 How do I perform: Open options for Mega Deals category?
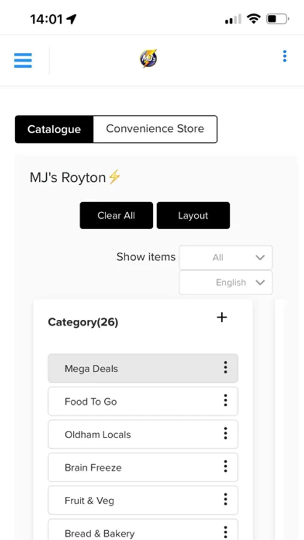pos(225,367)
